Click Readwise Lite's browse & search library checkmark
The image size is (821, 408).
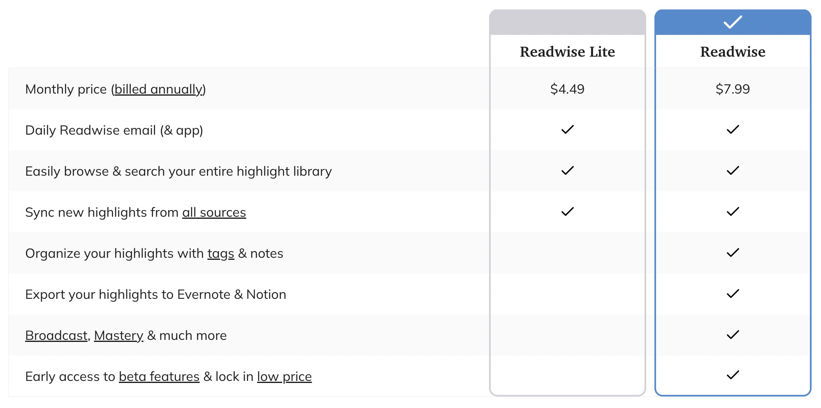567,171
